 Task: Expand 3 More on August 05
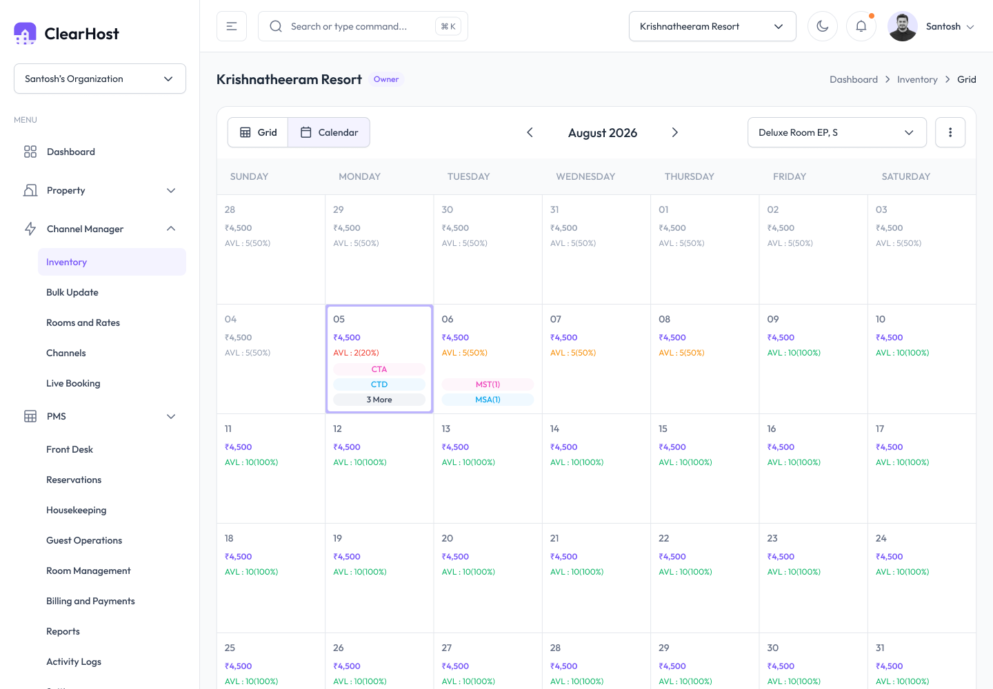pos(379,400)
